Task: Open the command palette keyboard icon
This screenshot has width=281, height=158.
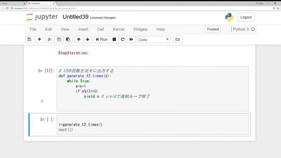Action: (177, 39)
